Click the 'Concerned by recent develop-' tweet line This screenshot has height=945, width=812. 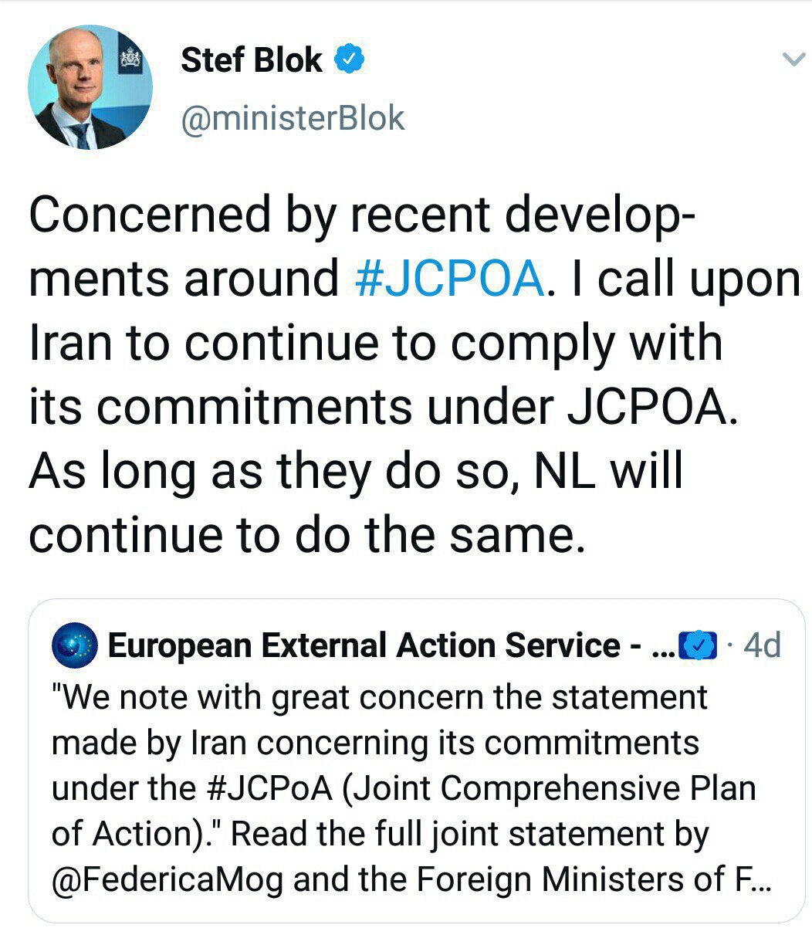pos(363,214)
